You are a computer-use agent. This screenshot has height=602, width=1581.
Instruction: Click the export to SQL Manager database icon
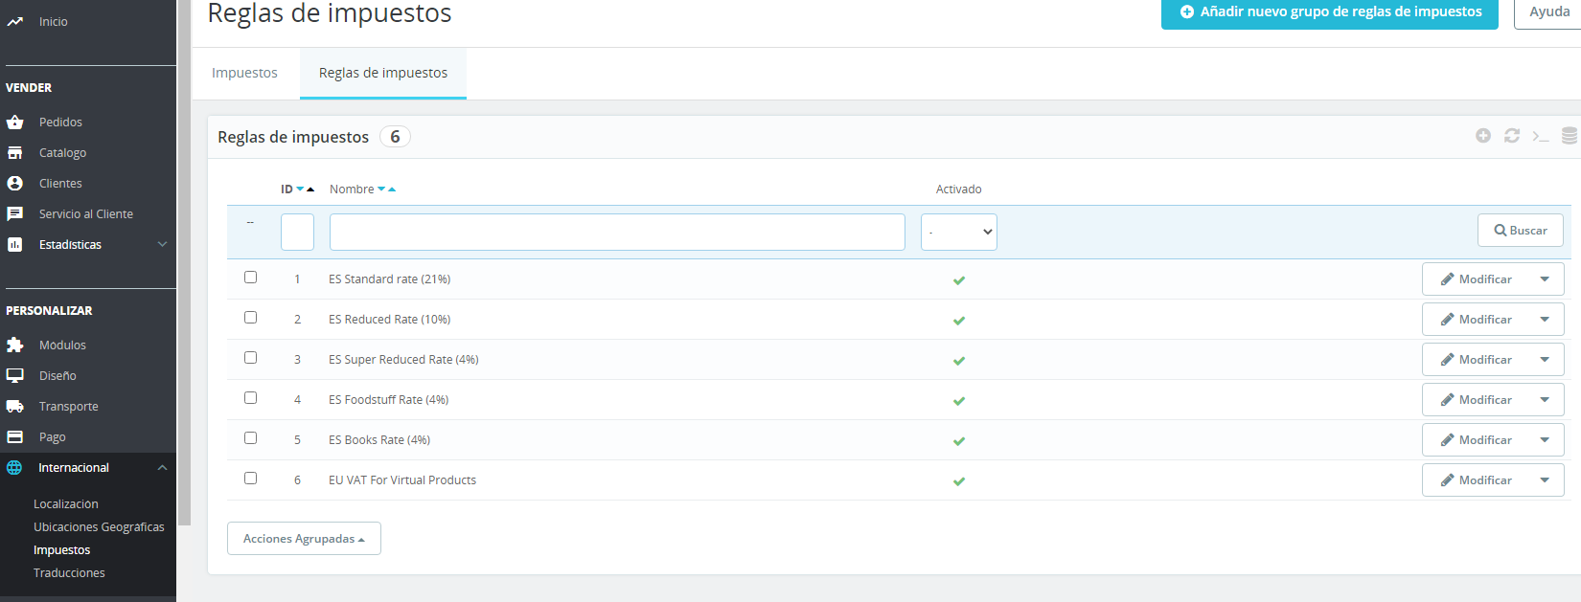tap(1570, 136)
